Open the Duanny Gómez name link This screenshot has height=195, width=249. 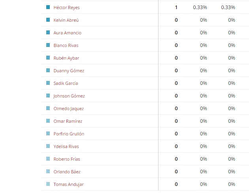(69, 71)
